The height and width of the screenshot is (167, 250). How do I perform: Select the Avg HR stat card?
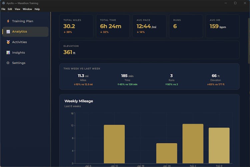coord(222,26)
